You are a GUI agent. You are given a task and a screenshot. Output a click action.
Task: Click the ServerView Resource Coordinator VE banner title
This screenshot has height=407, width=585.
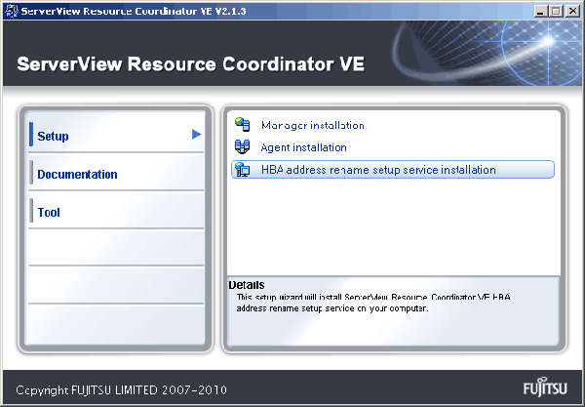(x=191, y=63)
